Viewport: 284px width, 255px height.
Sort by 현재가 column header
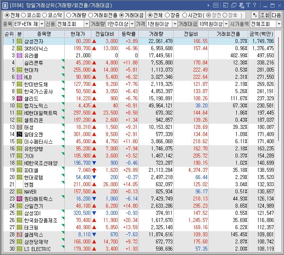(78, 34)
